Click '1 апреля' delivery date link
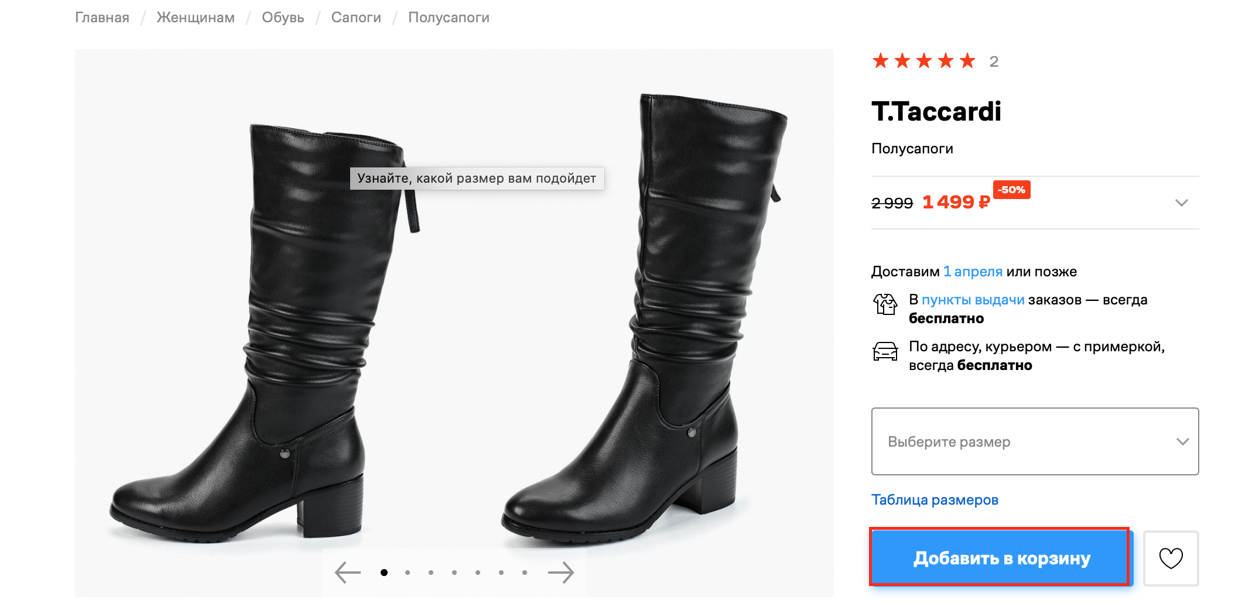 click(973, 272)
